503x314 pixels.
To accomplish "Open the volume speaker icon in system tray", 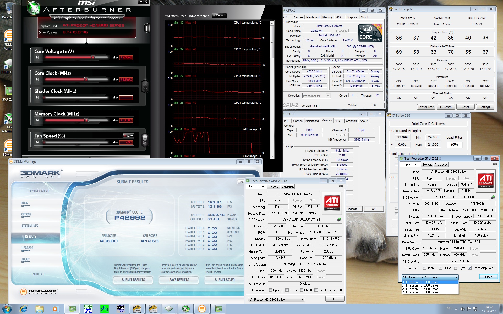I will click(x=462, y=309).
